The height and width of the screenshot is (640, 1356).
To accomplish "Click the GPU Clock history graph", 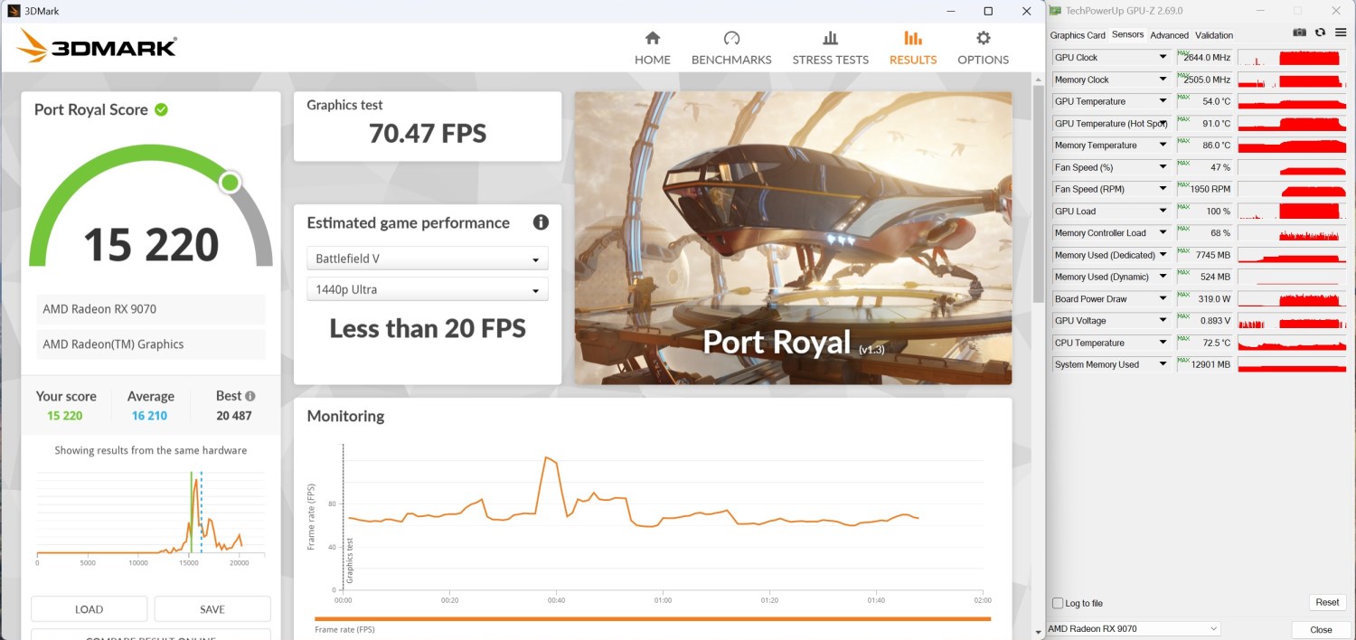I will (1291, 57).
